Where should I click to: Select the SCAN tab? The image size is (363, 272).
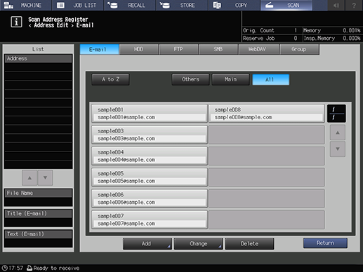(286, 5)
